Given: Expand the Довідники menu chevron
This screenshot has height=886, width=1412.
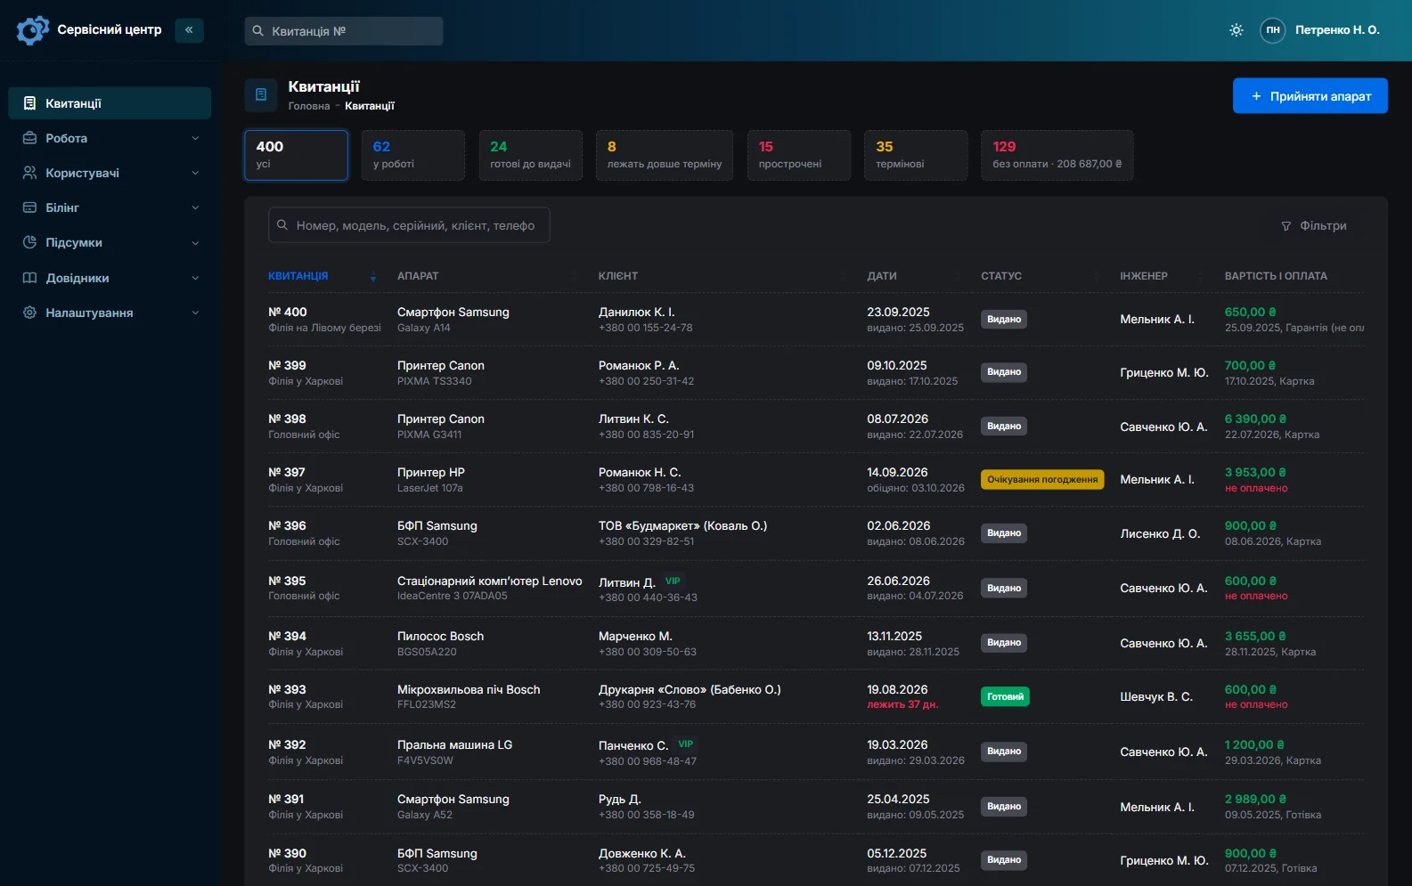Looking at the screenshot, I should tap(195, 278).
